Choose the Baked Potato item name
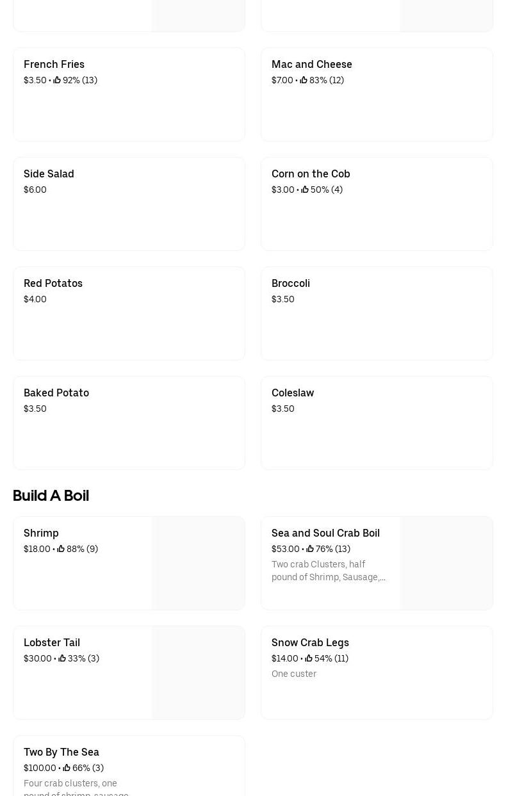The width and height of the screenshot is (515, 796). point(56,393)
